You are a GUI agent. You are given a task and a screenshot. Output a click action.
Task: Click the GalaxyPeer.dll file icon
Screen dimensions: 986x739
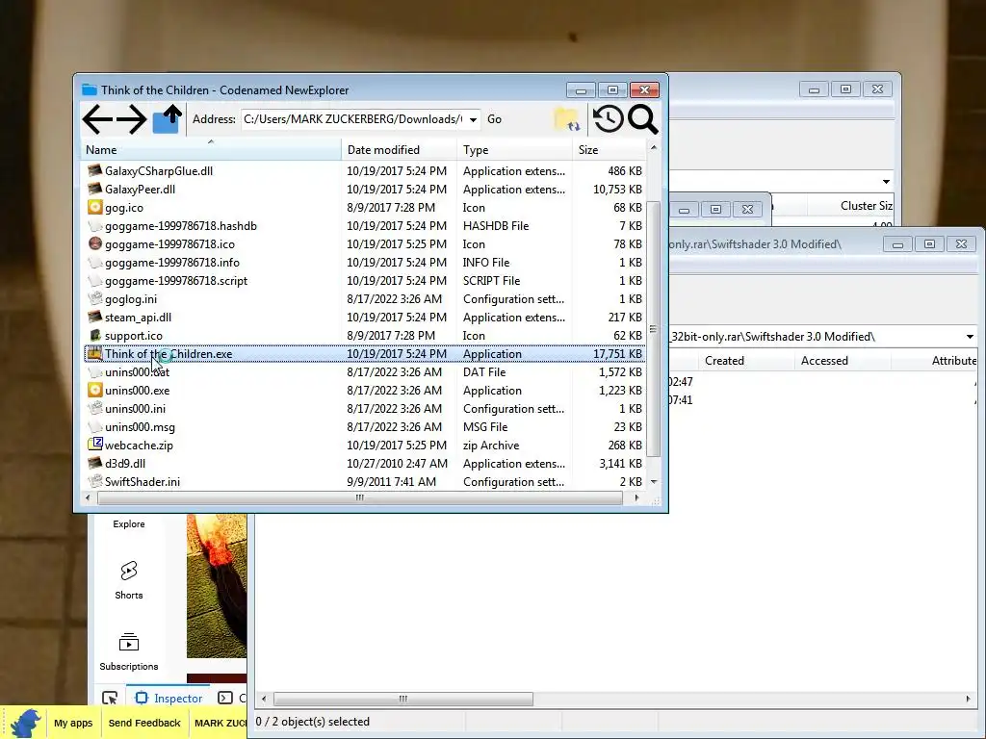click(x=95, y=189)
